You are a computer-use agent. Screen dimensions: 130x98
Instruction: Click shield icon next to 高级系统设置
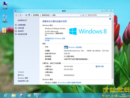(x=16, y=34)
